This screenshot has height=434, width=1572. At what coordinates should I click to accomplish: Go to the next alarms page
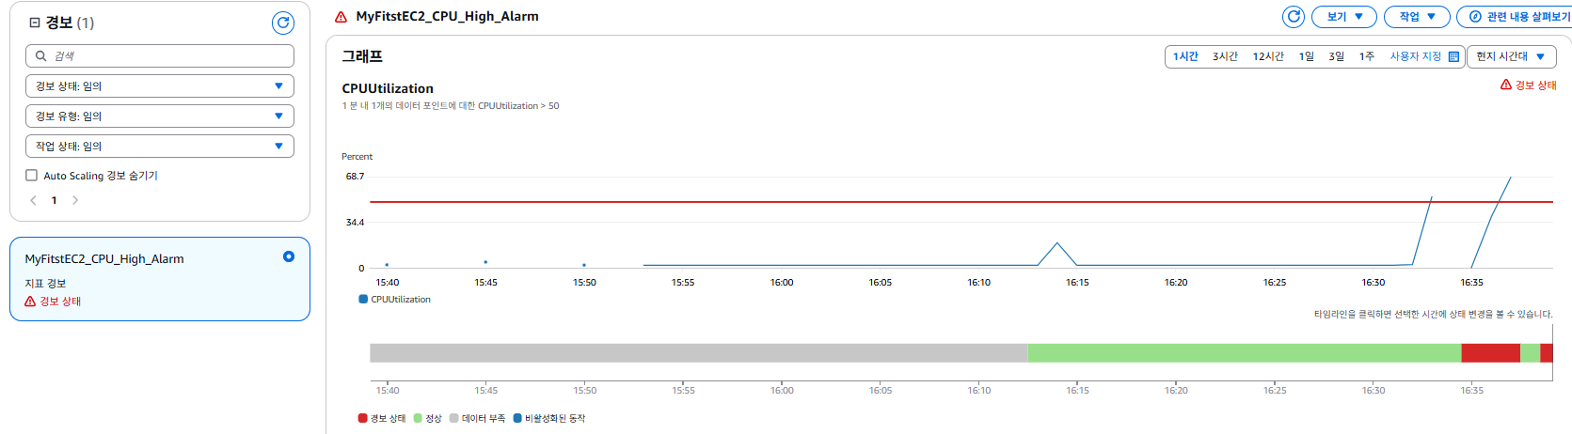click(x=75, y=200)
